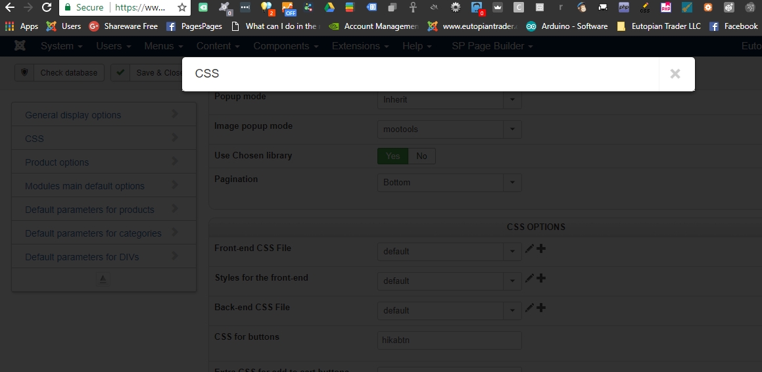Expand the System menu
Image resolution: width=762 pixels, height=372 pixels.
point(61,45)
